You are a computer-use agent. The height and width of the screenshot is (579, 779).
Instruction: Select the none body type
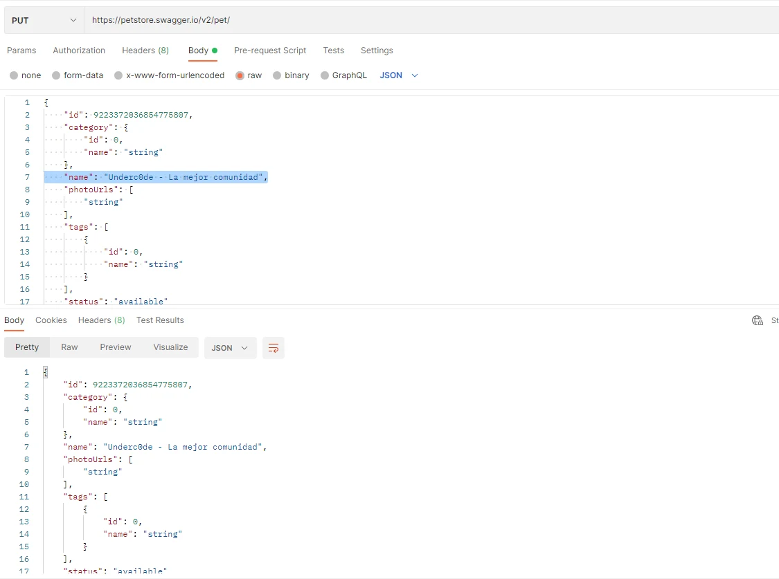tap(26, 75)
